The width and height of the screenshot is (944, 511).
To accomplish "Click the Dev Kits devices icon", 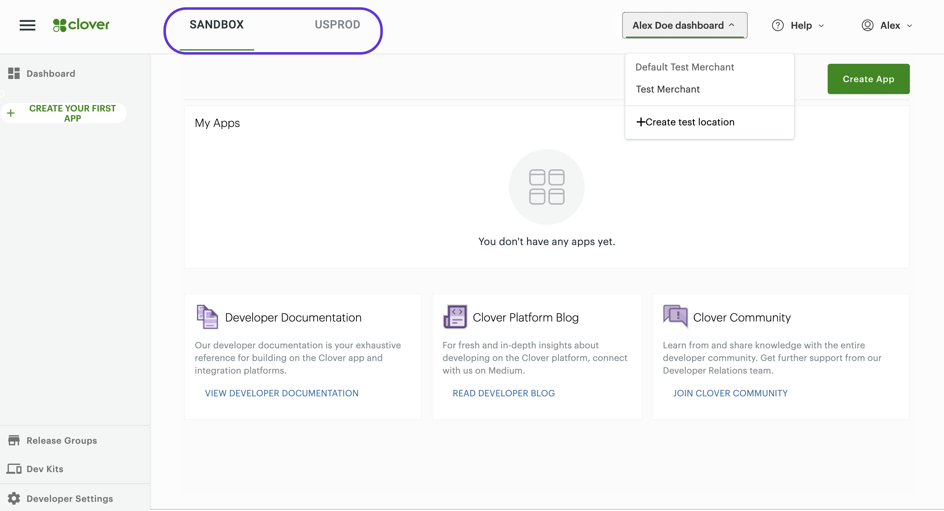I will coord(14,469).
